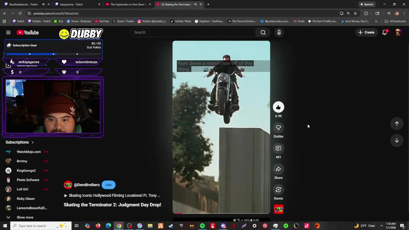Open the weather widget 25°F Clear
The width and height of the screenshot is (409, 230).
tap(364, 226)
